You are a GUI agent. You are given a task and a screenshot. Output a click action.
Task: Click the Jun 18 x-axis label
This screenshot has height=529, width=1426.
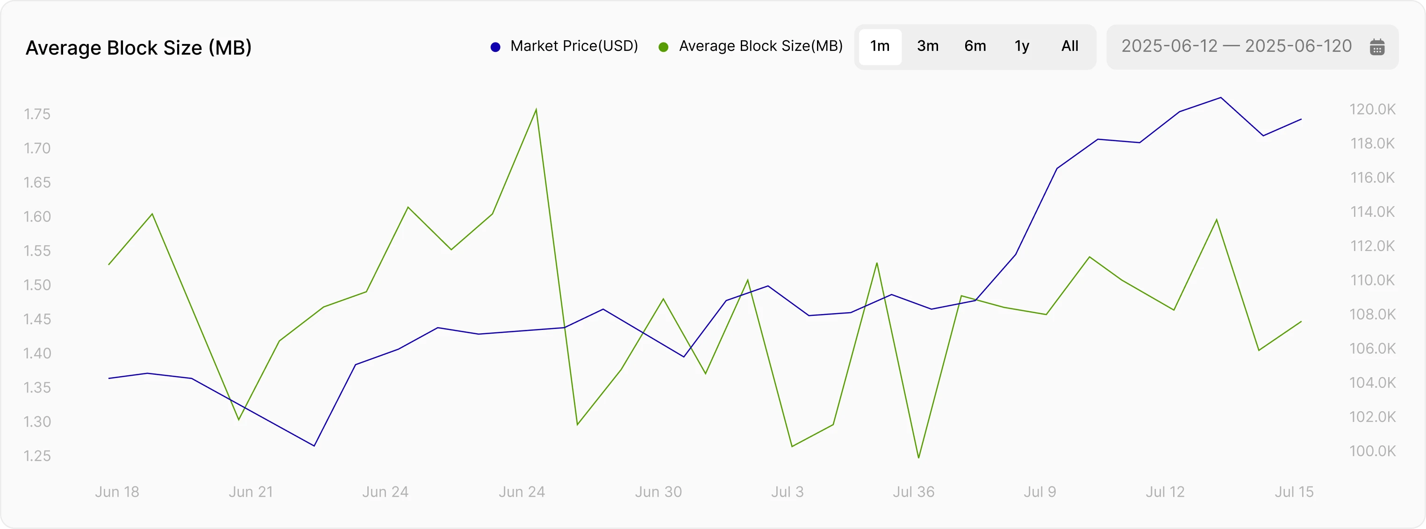pos(117,492)
